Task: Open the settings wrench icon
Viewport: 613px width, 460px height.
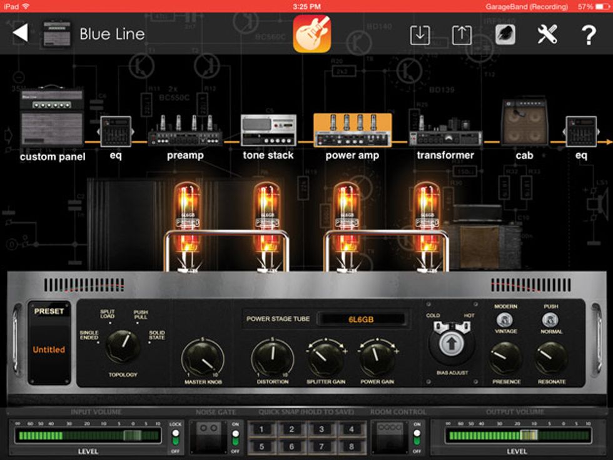Action: 547,36
